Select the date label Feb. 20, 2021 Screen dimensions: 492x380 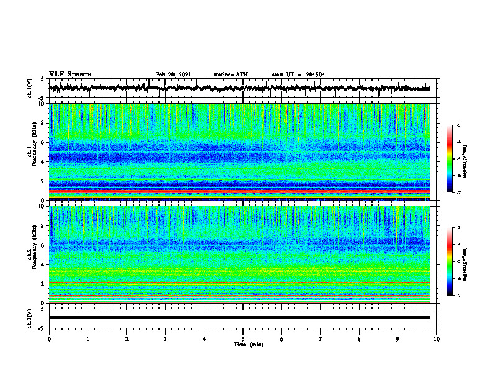pos(173,75)
